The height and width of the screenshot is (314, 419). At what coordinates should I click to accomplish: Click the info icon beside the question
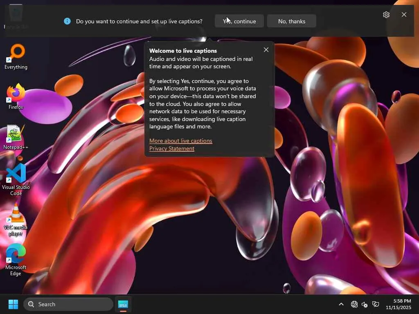point(68,21)
